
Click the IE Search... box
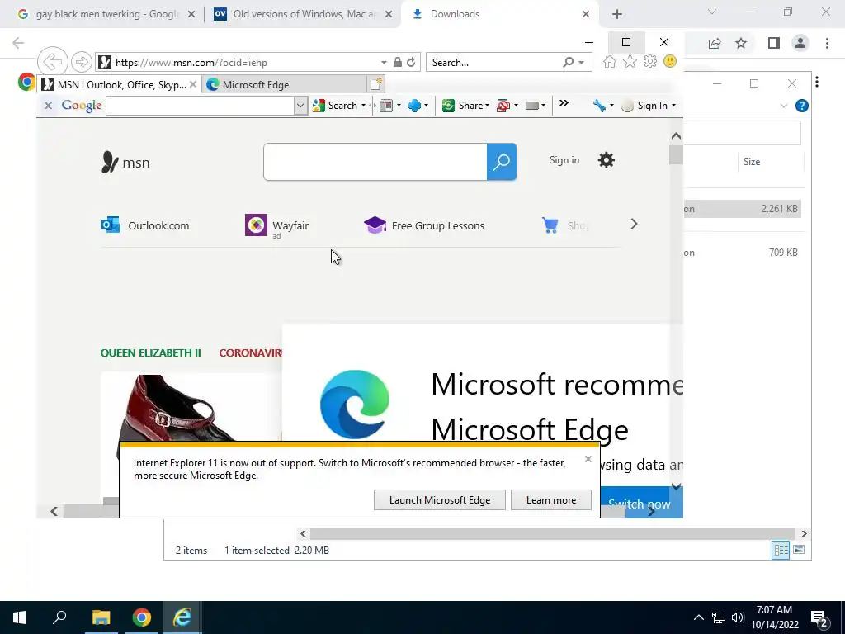[x=495, y=63]
